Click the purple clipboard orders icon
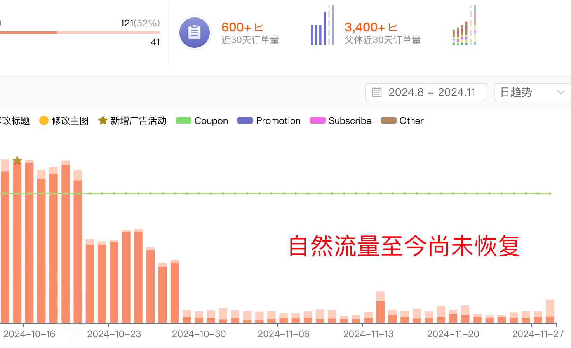The image size is (571, 348). click(194, 33)
